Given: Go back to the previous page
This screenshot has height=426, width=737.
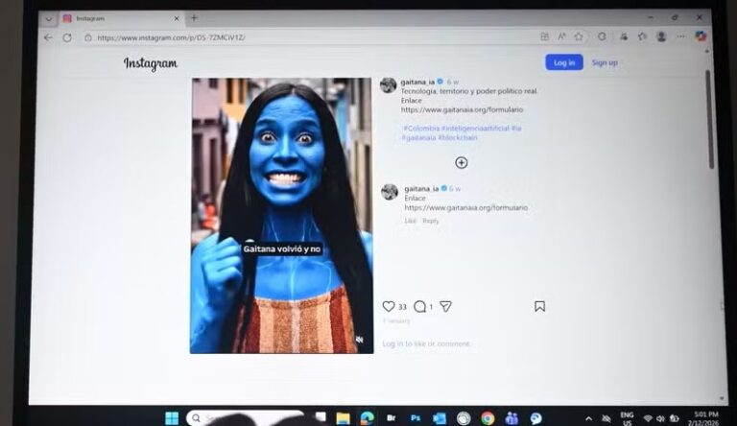Looking at the screenshot, I should point(48,37).
